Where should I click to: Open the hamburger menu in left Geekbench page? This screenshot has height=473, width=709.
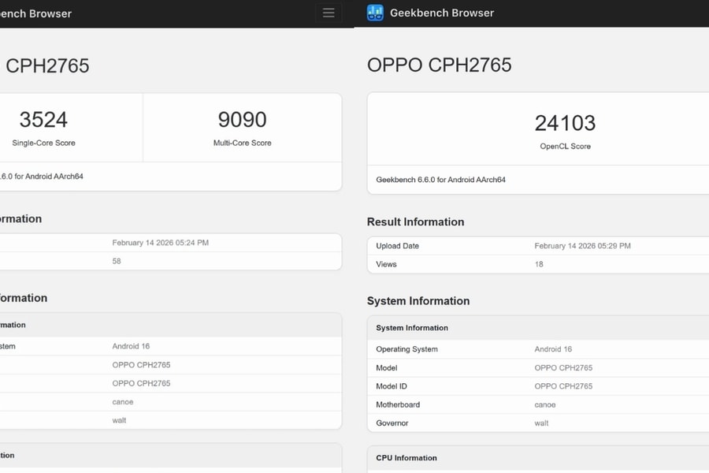(329, 13)
